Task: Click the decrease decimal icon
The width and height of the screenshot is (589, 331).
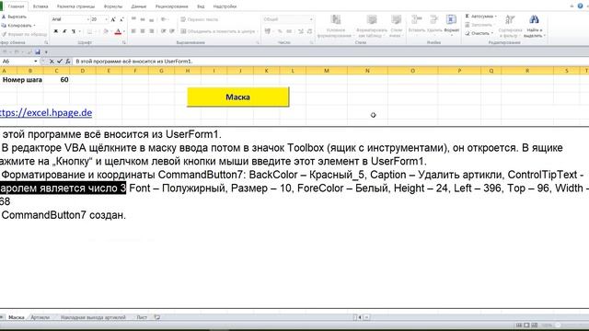Action: pos(309,31)
